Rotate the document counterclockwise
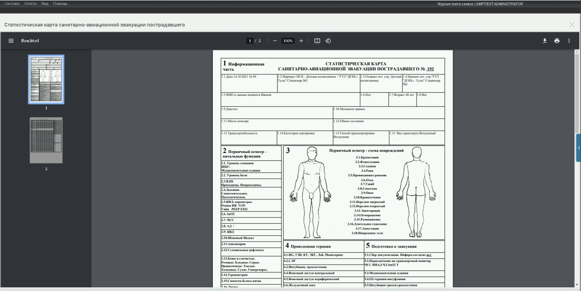581x291 pixels. (x=328, y=41)
